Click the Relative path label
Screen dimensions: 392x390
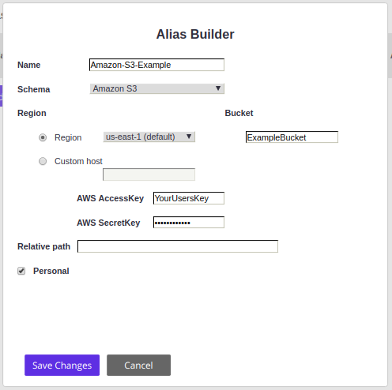(43, 246)
